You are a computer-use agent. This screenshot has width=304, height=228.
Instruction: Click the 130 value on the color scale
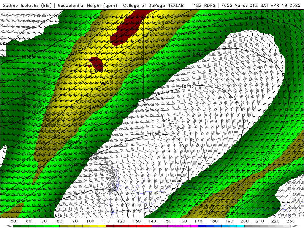[137, 221]
